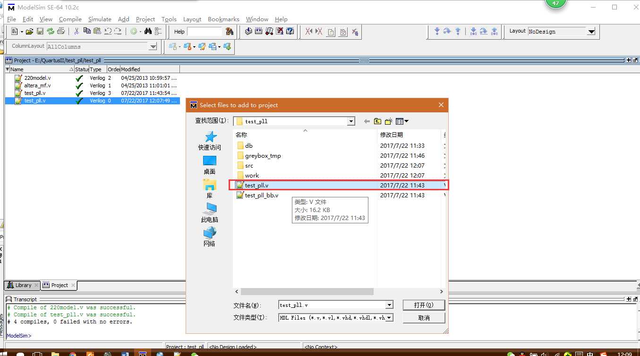The height and width of the screenshot is (356, 640).
Task: Zoom the Project pane with plus icon
Action: [x=629, y=60]
